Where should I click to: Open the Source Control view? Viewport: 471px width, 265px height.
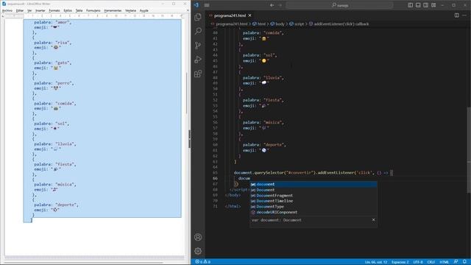(198, 46)
